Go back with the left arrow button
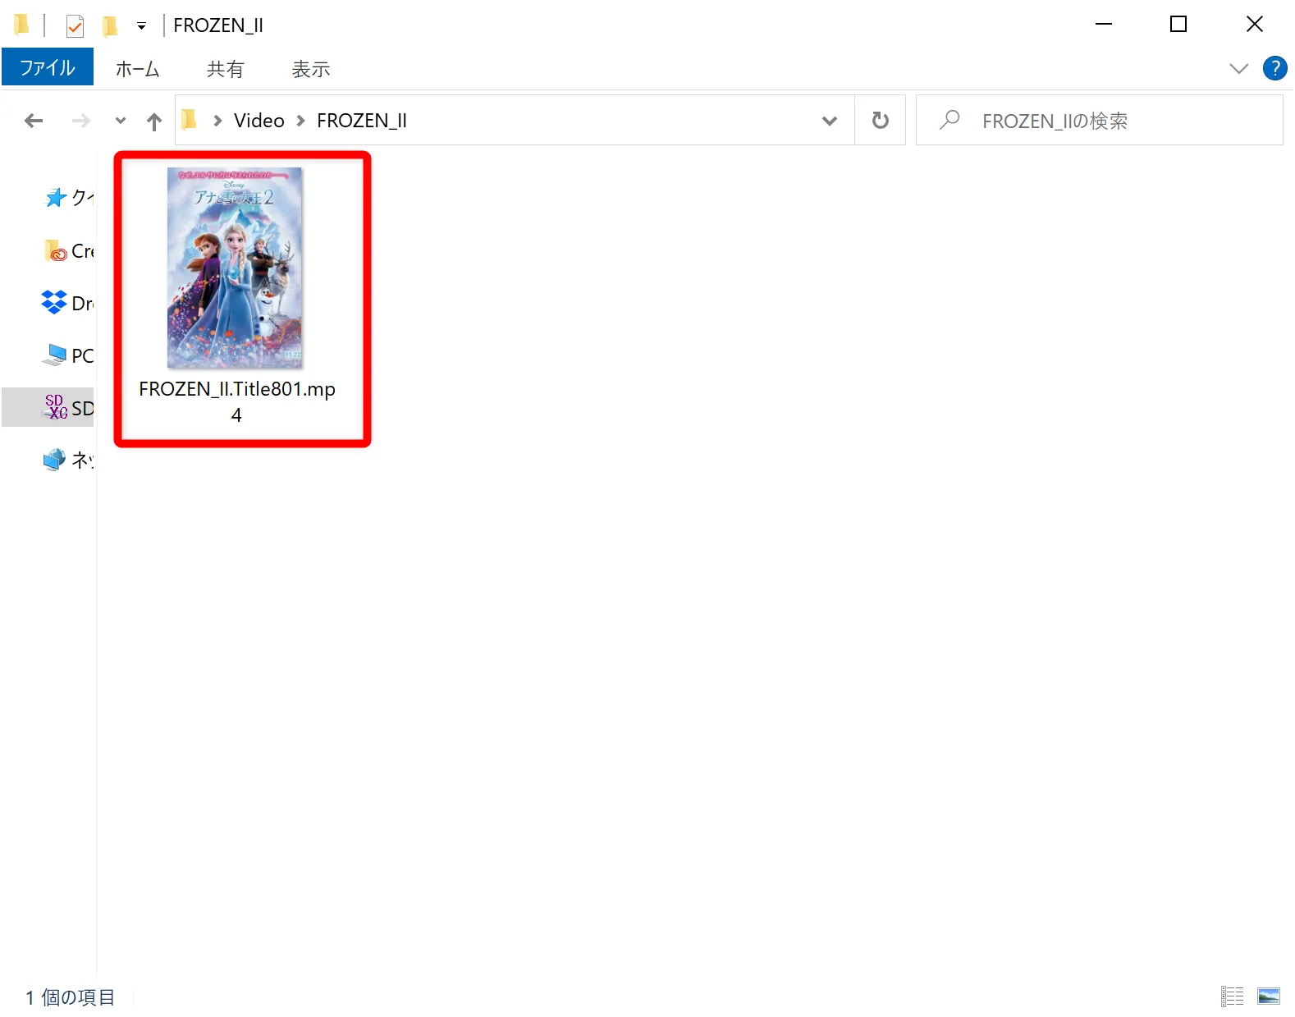The height and width of the screenshot is (1017, 1295). pos(34,121)
